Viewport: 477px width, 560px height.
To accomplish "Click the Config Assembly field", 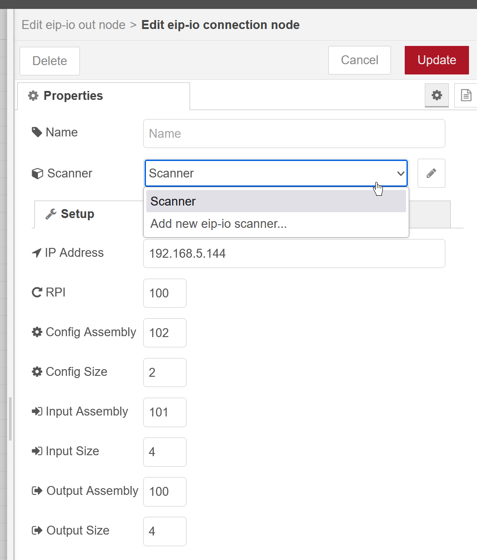I will [165, 333].
